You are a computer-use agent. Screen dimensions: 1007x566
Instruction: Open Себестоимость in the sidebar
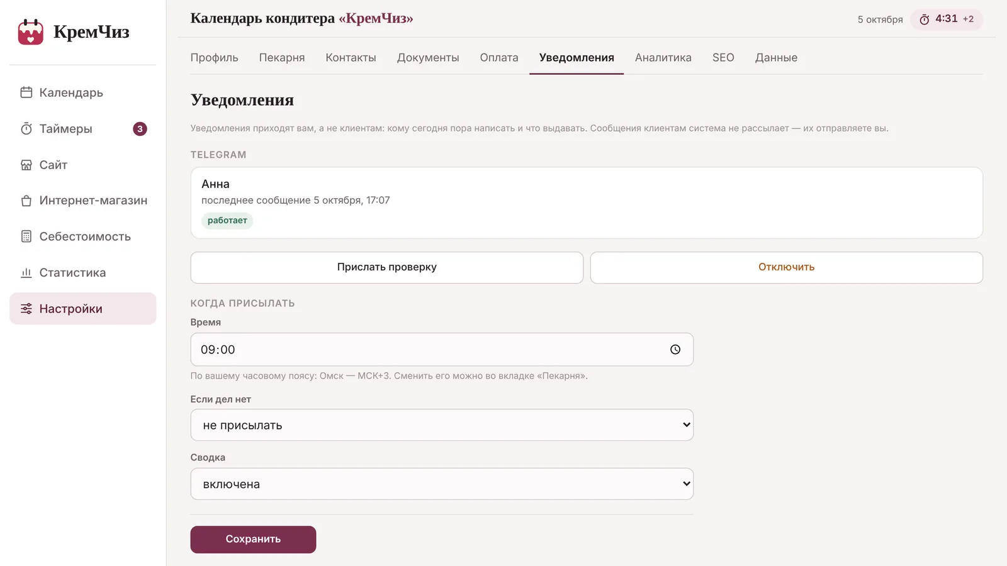(x=83, y=236)
